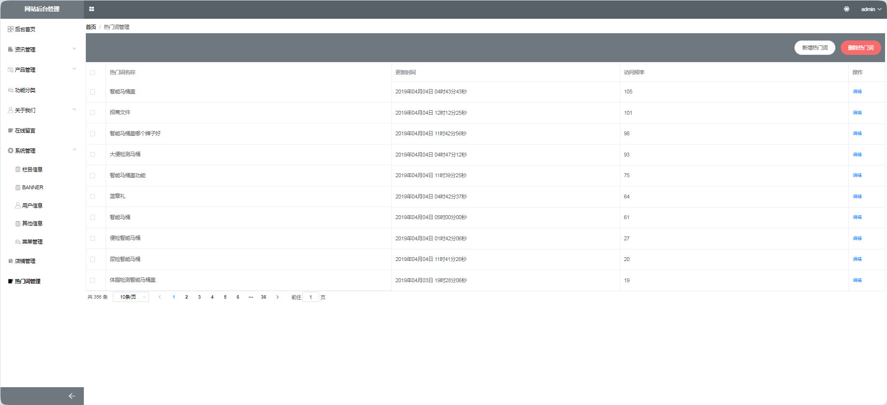Viewport: 887px width, 405px height.
Task: Edit the 便检智能马桶 entry
Action: point(857,238)
